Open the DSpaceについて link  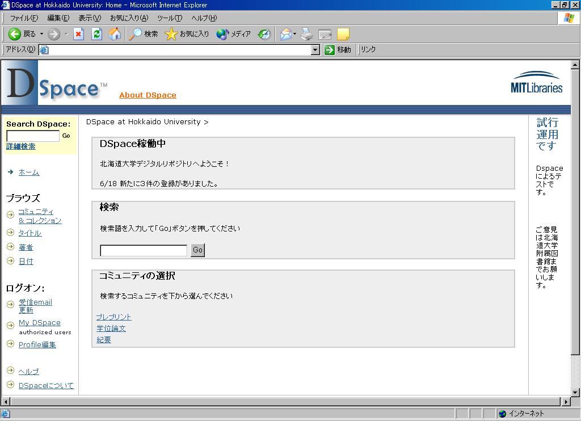click(x=47, y=385)
